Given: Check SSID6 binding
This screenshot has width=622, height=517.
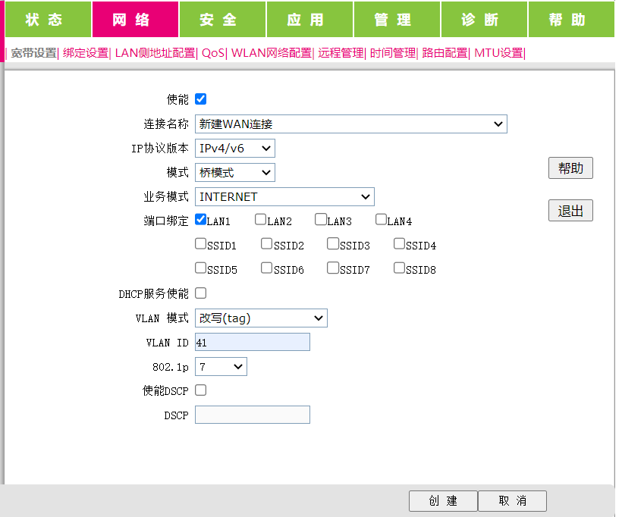Looking at the screenshot, I should click(x=266, y=268).
